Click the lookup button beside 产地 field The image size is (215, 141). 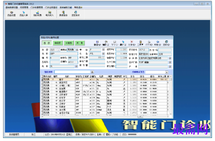[x=170, y=67]
